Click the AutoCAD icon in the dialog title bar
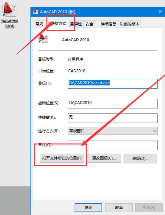 tap(36, 12)
